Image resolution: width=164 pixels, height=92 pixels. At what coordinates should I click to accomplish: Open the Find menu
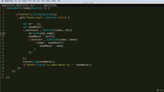tap(30, 1)
